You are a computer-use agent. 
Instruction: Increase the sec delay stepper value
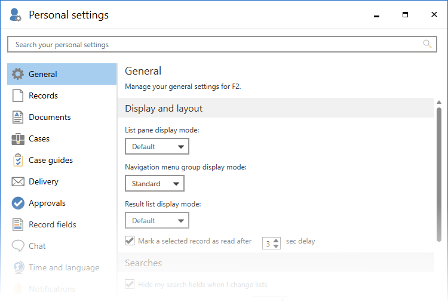click(276, 241)
